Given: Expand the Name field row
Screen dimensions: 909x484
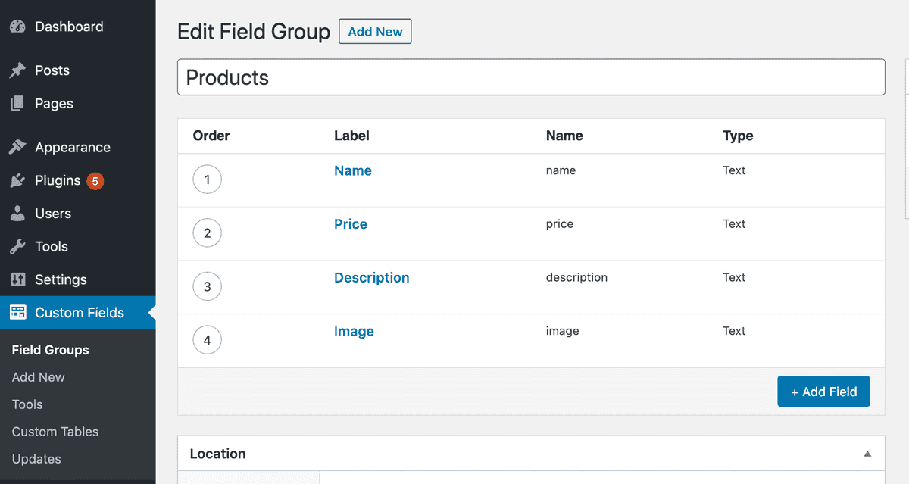Looking at the screenshot, I should [x=352, y=170].
